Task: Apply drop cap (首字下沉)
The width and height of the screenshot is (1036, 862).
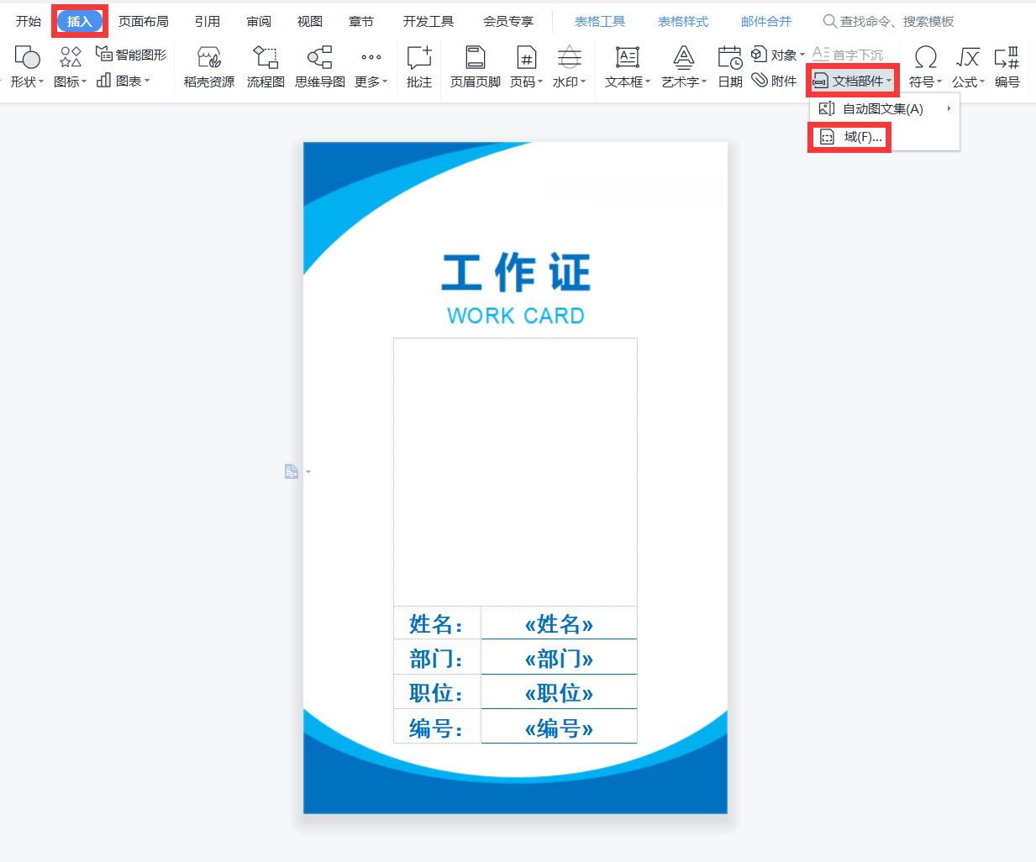Action: click(x=848, y=55)
